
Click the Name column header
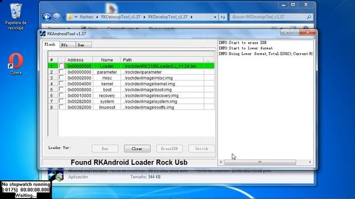point(106,60)
